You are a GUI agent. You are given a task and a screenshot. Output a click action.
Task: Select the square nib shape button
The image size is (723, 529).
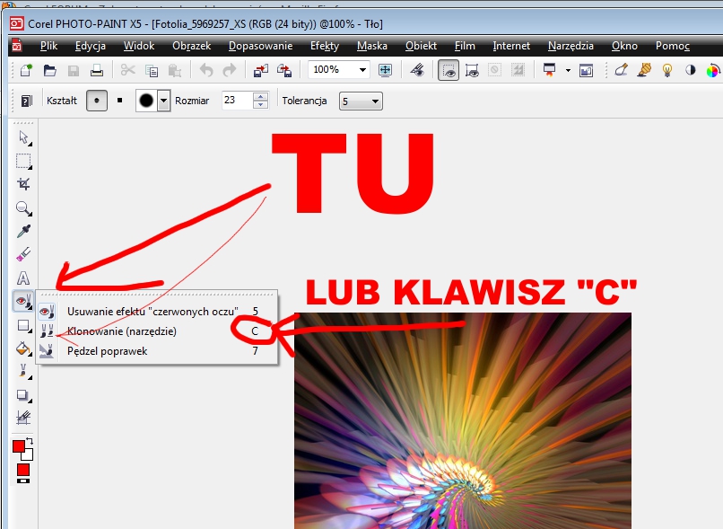(x=120, y=101)
